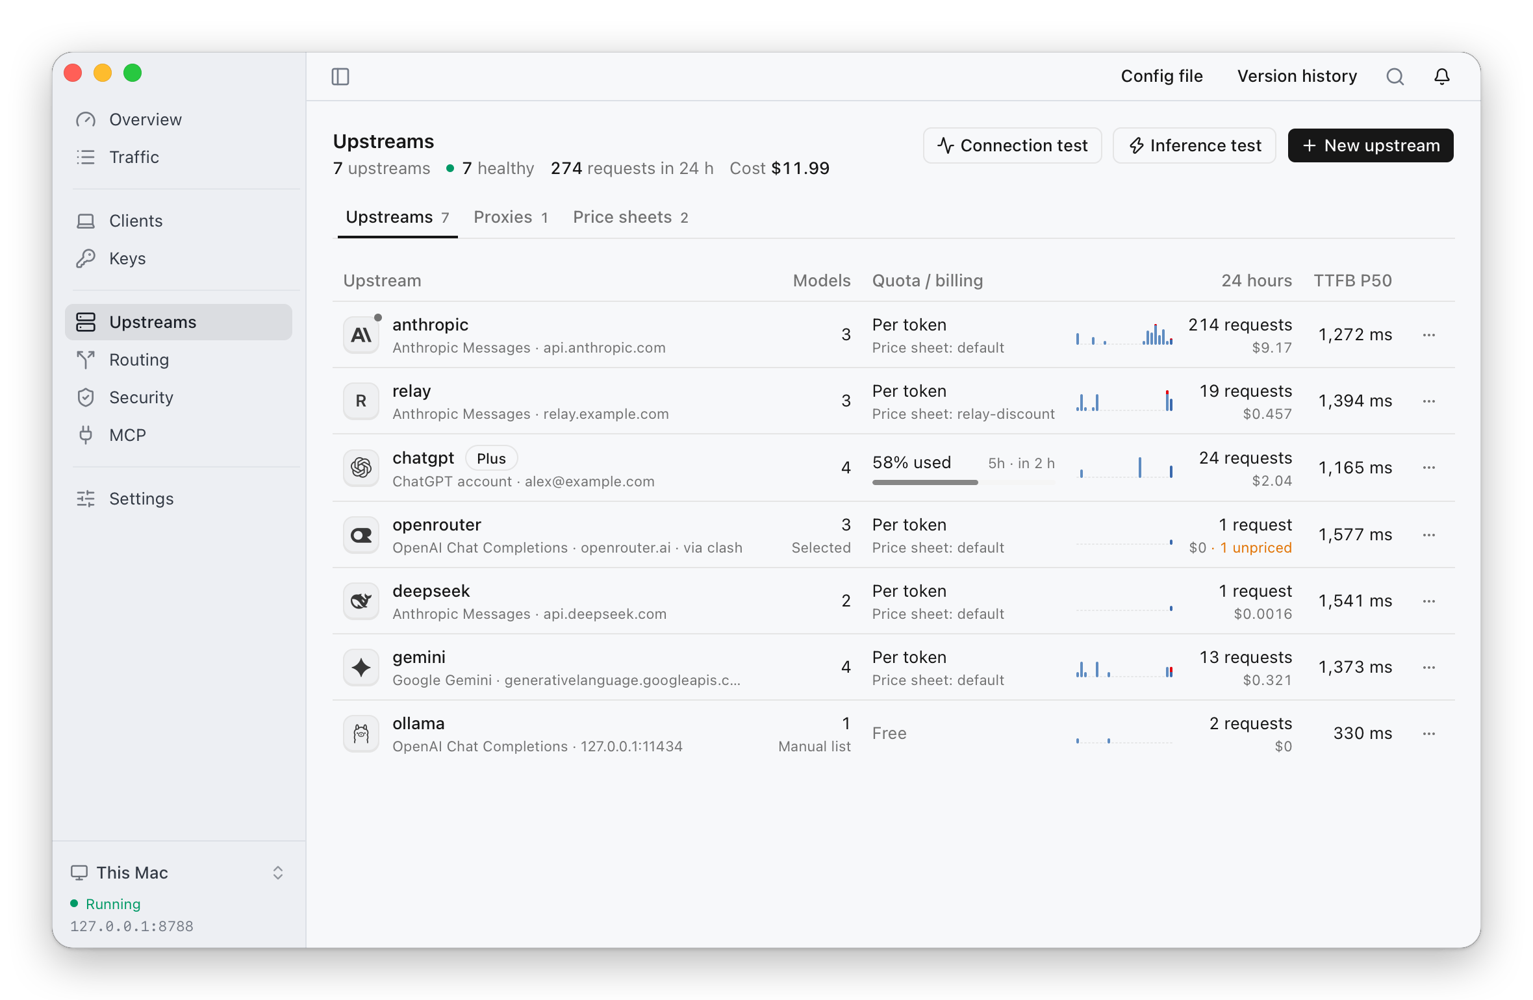Switch to the Upstreams tab
1533x1000 pixels.
[398, 218]
